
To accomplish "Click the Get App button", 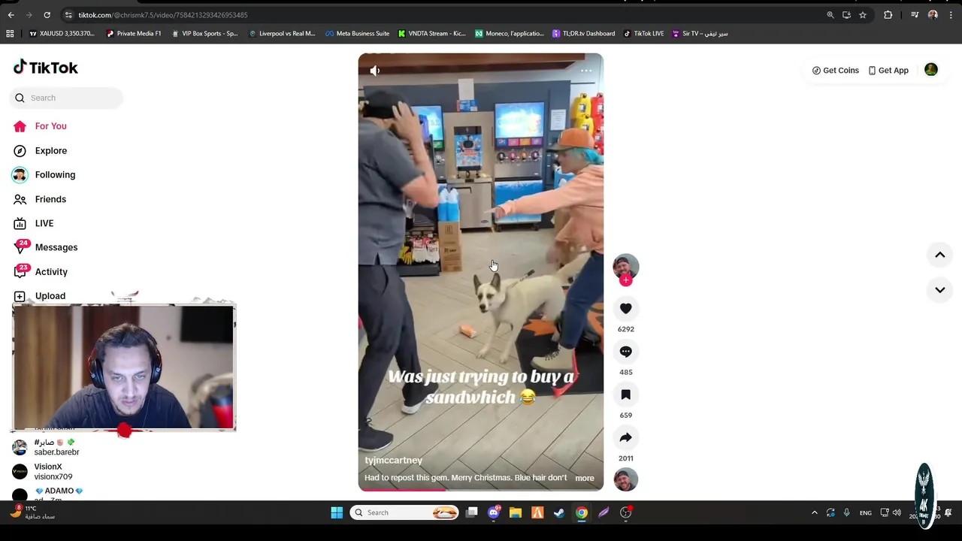I will point(888,71).
